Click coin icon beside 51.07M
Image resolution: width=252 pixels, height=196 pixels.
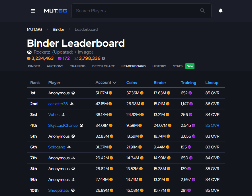point(110,93)
